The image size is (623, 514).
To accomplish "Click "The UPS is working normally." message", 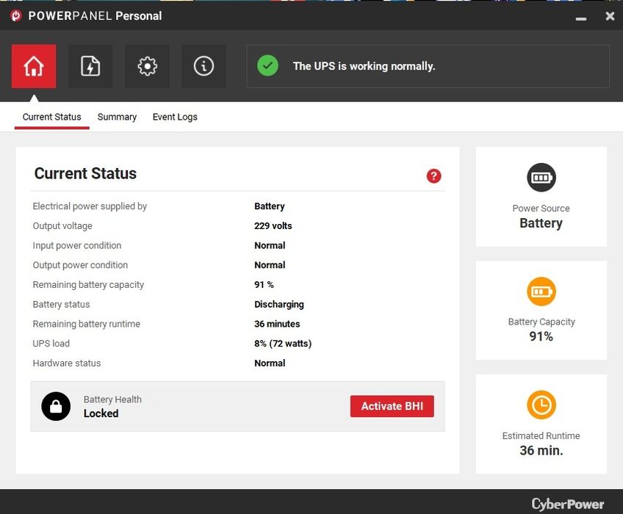I will pos(364,66).
